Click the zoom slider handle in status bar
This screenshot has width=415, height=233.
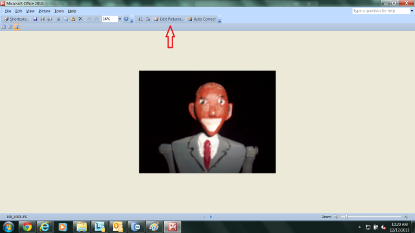346,217
